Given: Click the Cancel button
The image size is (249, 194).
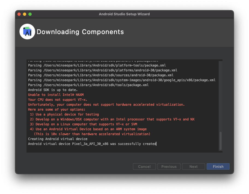Looking at the screenshot, I should coord(144,166).
